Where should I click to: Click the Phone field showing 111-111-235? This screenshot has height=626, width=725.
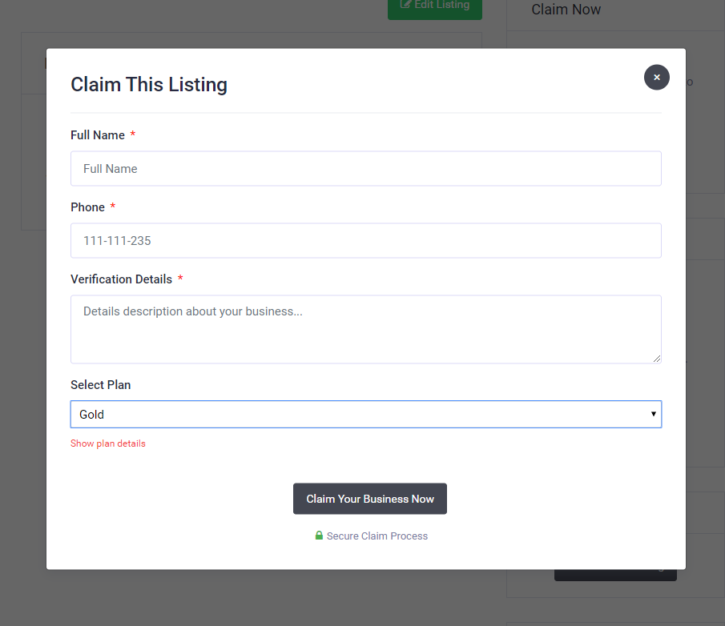click(366, 240)
